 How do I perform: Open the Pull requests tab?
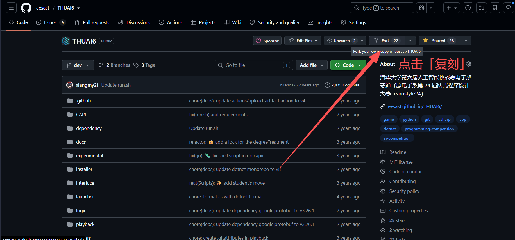[92, 22]
